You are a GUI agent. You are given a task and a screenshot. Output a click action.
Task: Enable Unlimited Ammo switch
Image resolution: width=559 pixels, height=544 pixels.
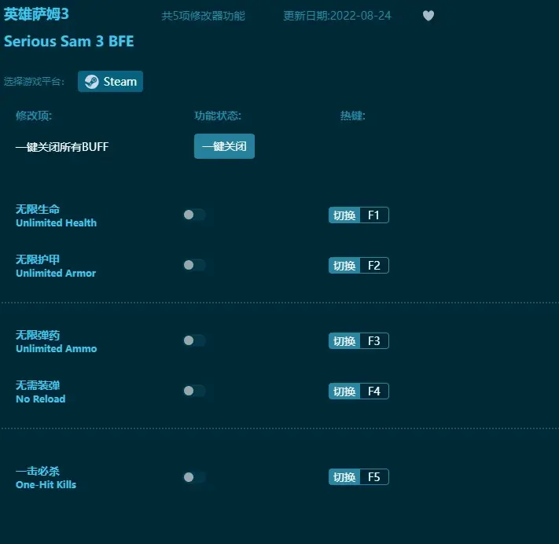[194, 340]
